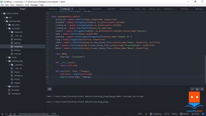The height and width of the screenshot is (116, 206).
Task: Click the terminal panel hide chevron icon
Action: [192, 89]
